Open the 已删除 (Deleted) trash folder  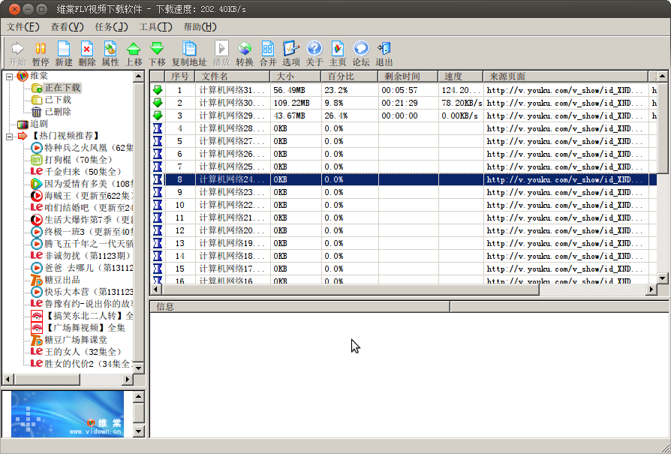tap(58, 112)
